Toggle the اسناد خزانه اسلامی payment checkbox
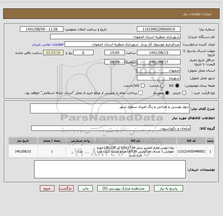 tap(140, 93)
